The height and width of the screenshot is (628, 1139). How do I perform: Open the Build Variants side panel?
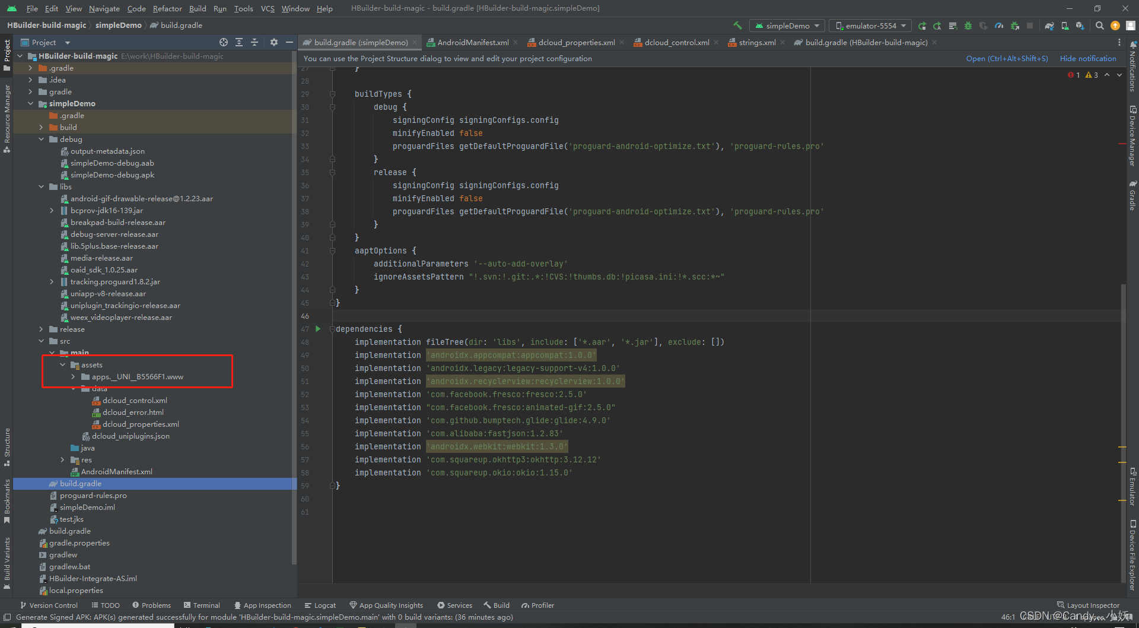tap(7, 563)
